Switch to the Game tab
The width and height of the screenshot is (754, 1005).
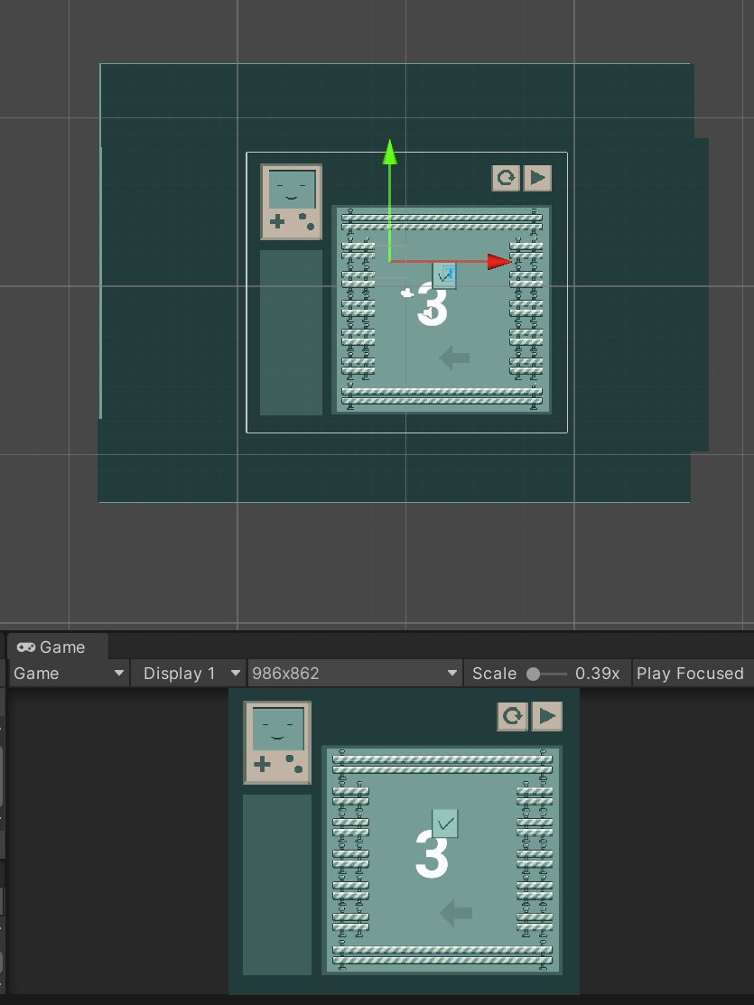[57, 647]
